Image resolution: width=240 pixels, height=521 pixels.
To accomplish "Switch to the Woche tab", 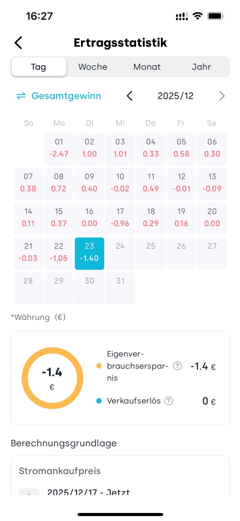I will tap(93, 67).
